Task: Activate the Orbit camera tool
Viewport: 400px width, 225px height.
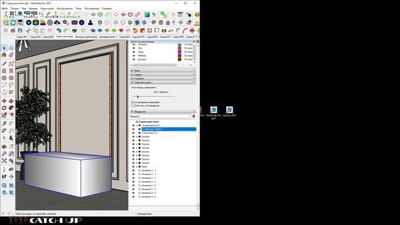Action: pos(4,147)
